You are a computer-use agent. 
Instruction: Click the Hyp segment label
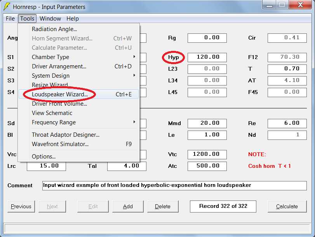tap(173, 58)
